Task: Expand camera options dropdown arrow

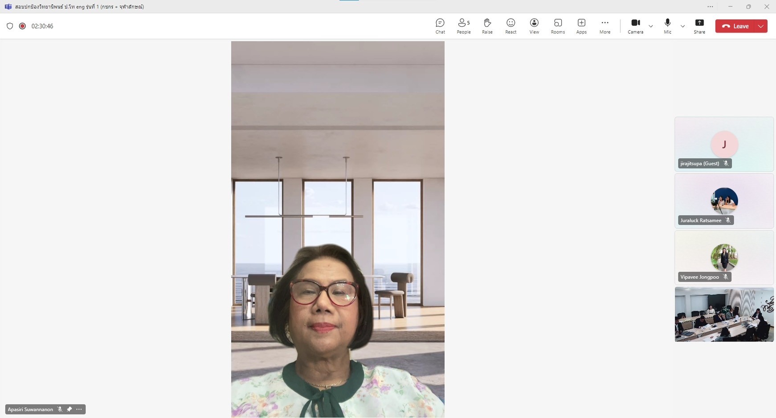Action: [651, 26]
